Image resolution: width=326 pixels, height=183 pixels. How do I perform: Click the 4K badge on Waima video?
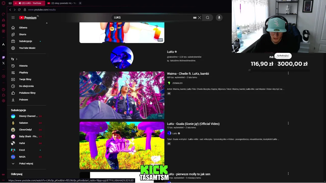click(169, 94)
